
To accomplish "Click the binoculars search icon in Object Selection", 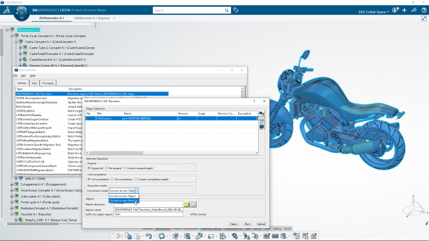I will 261,114.
